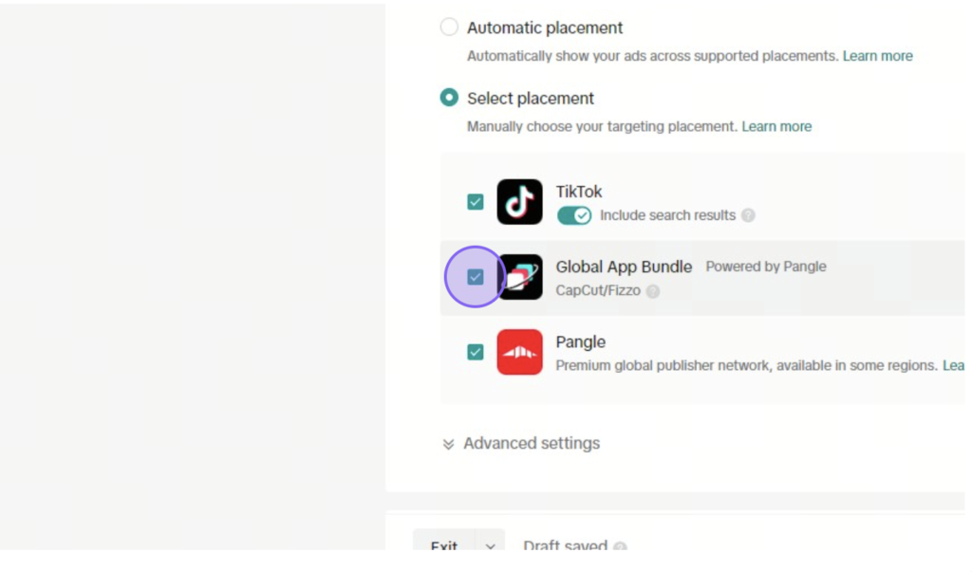Choose the Select placement radio option

point(449,98)
